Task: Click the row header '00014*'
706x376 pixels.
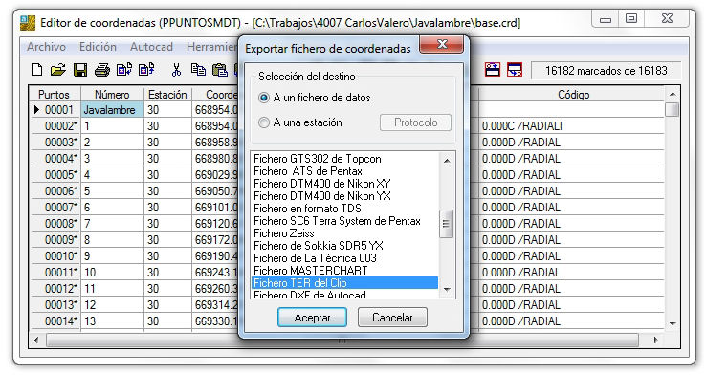Action: tap(55, 321)
